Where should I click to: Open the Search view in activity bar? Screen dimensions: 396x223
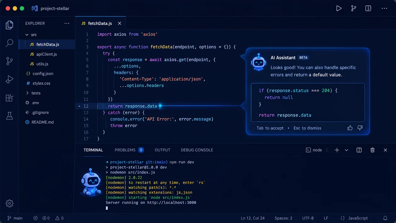pyautogui.click(x=9, y=43)
